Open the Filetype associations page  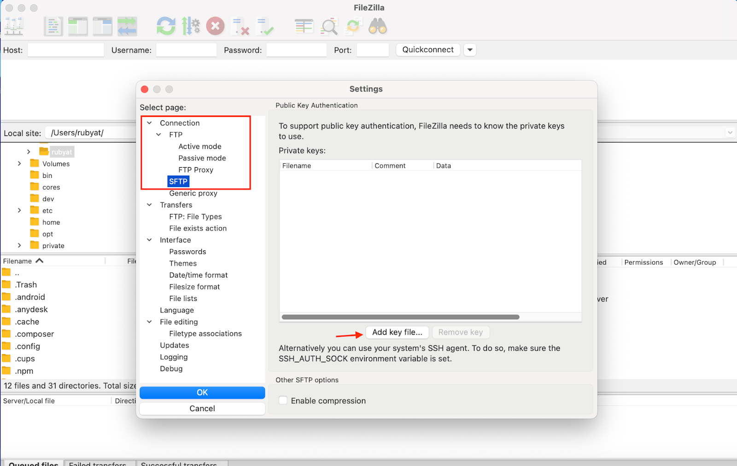pyautogui.click(x=205, y=333)
